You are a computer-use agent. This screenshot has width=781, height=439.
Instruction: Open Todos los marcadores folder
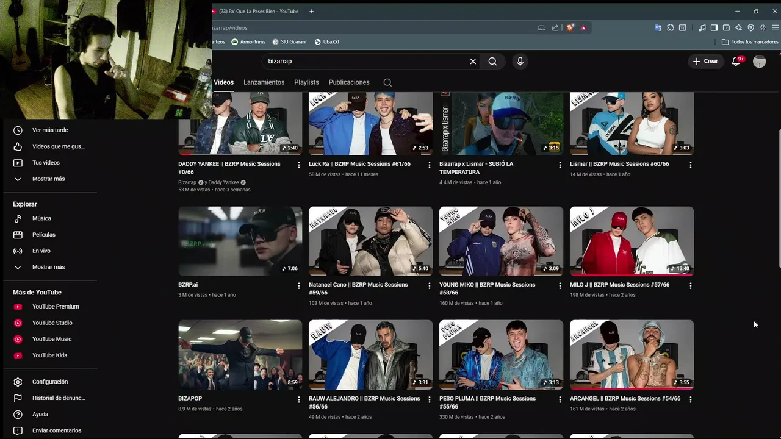(x=750, y=42)
